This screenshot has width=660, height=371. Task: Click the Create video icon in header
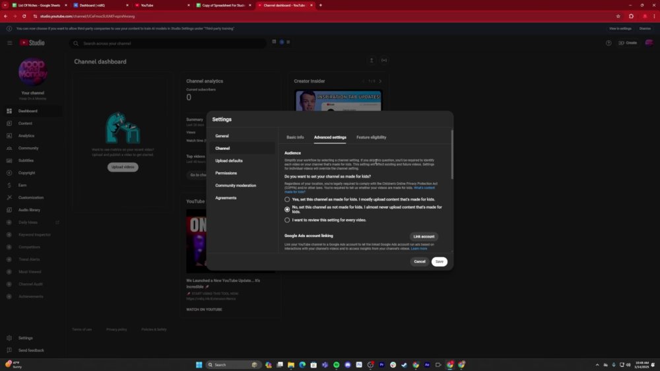point(621,43)
